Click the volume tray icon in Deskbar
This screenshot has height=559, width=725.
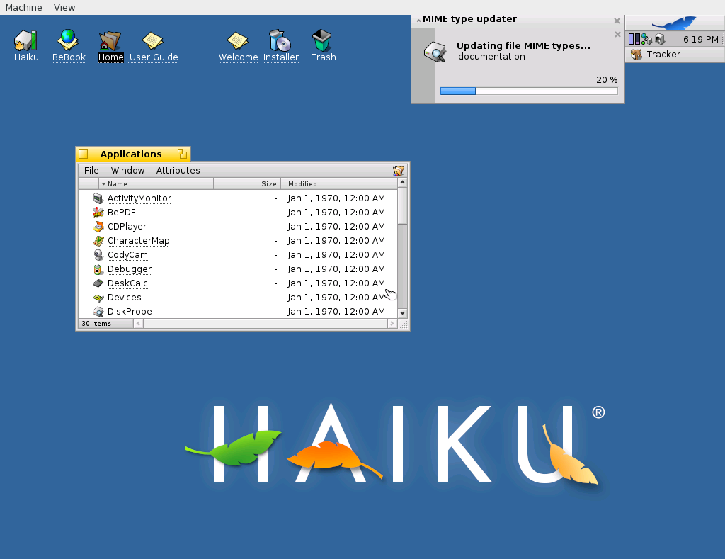click(x=660, y=40)
